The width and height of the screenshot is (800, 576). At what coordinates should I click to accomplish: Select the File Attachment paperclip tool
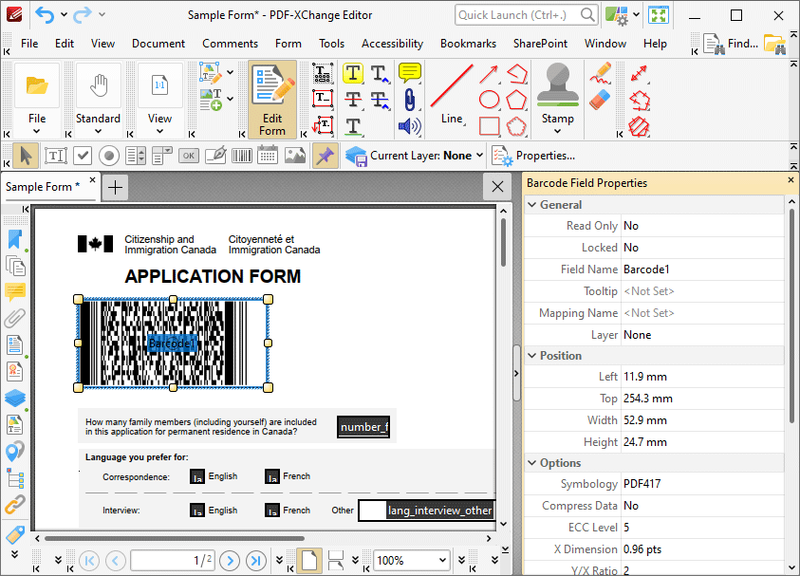click(410, 100)
